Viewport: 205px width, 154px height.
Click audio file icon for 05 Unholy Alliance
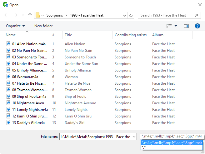8,70
